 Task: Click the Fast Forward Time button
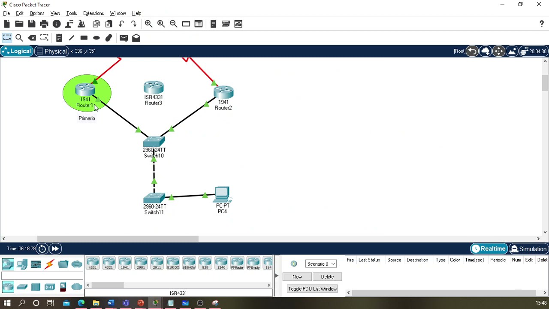point(55,248)
